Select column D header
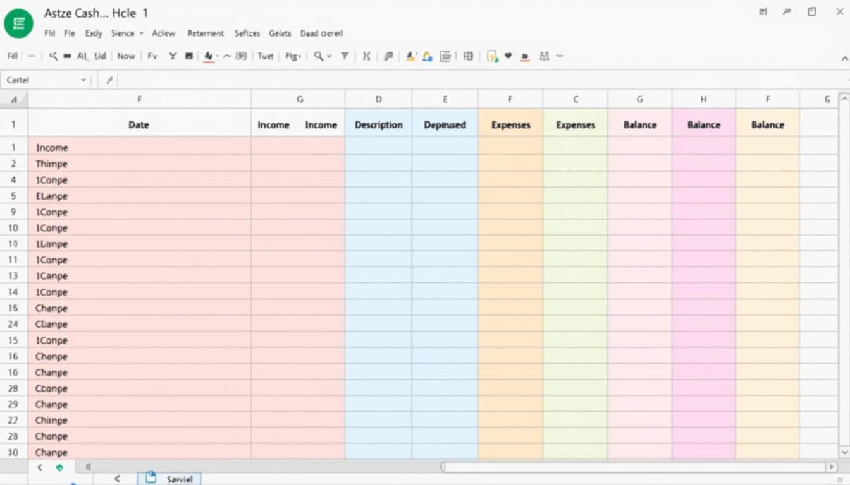Screen dimensions: 850x485 click(378, 99)
